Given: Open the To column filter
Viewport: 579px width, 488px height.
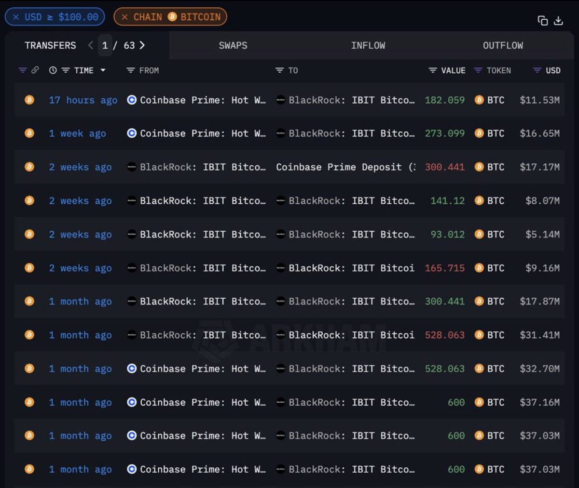Looking at the screenshot, I should (279, 70).
